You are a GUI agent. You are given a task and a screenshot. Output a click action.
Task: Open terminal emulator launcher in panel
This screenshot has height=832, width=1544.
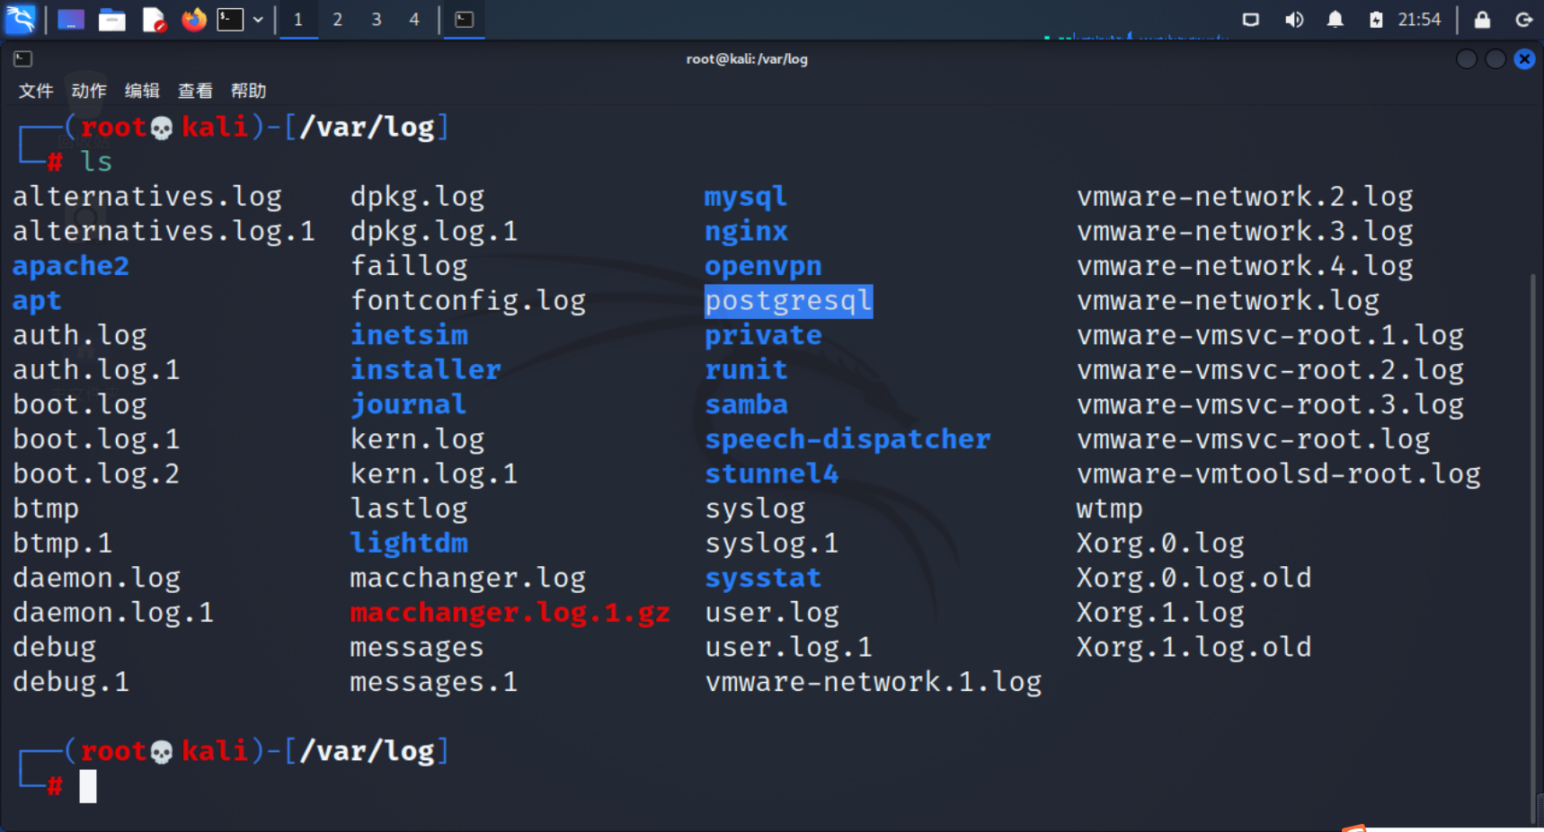(x=231, y=19)
